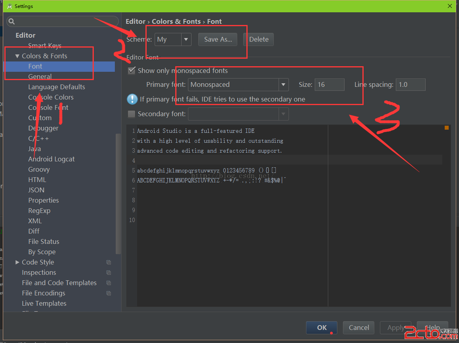Select XML in the settings tree
Screen dimensions: 459x343
(35, 221)
